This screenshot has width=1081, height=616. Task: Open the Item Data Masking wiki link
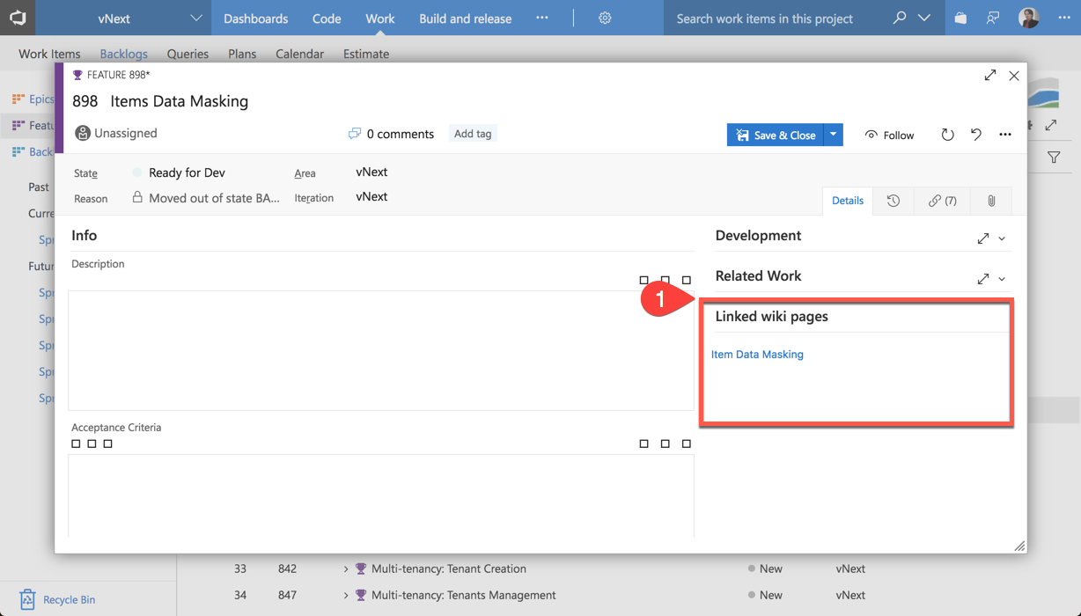[757, 355]
